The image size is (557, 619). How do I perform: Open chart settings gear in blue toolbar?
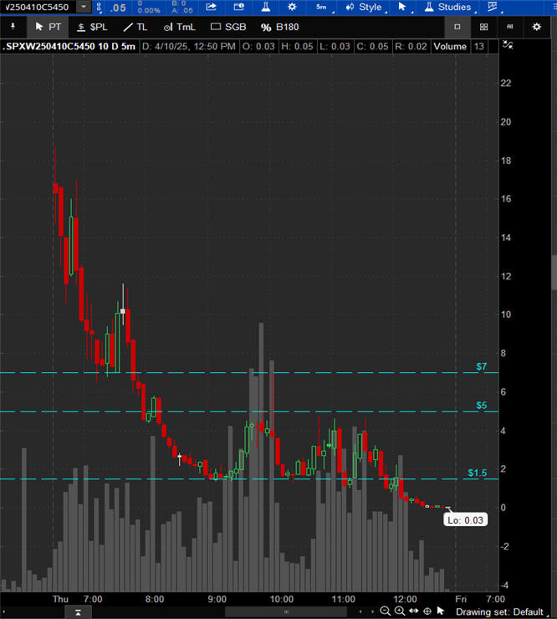point(292,7)
